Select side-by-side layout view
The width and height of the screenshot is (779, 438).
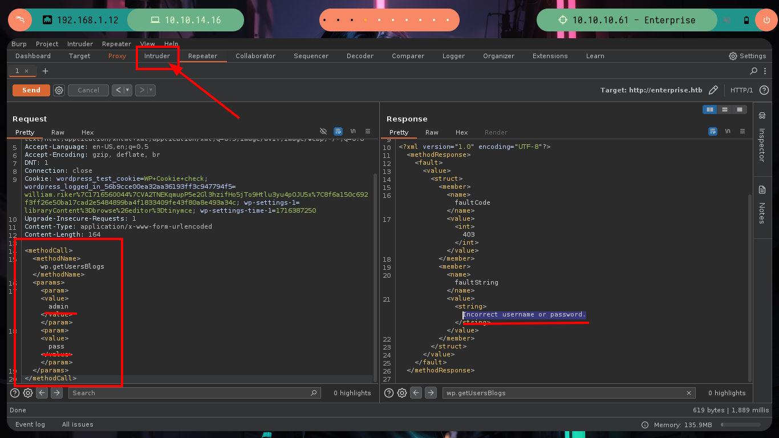(x=710, y=109)
